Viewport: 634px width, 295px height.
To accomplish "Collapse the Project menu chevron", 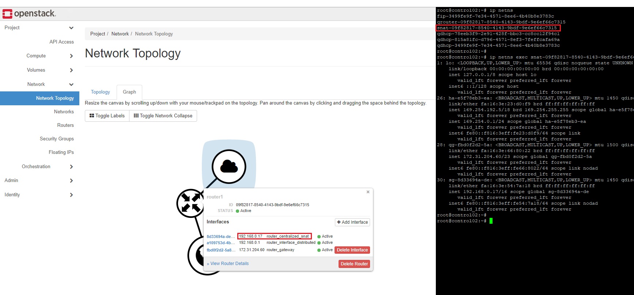I will click(x=71, y=28).
